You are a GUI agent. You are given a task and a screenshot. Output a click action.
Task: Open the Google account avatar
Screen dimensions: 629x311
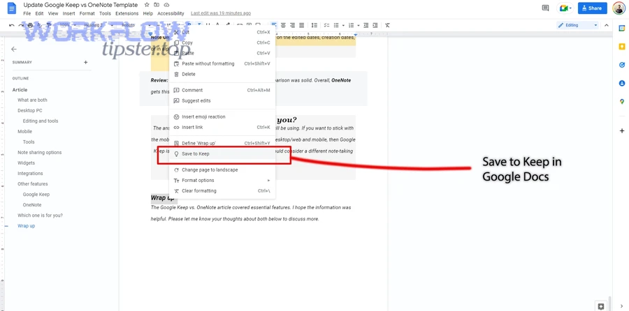click(x=619, y=8)
